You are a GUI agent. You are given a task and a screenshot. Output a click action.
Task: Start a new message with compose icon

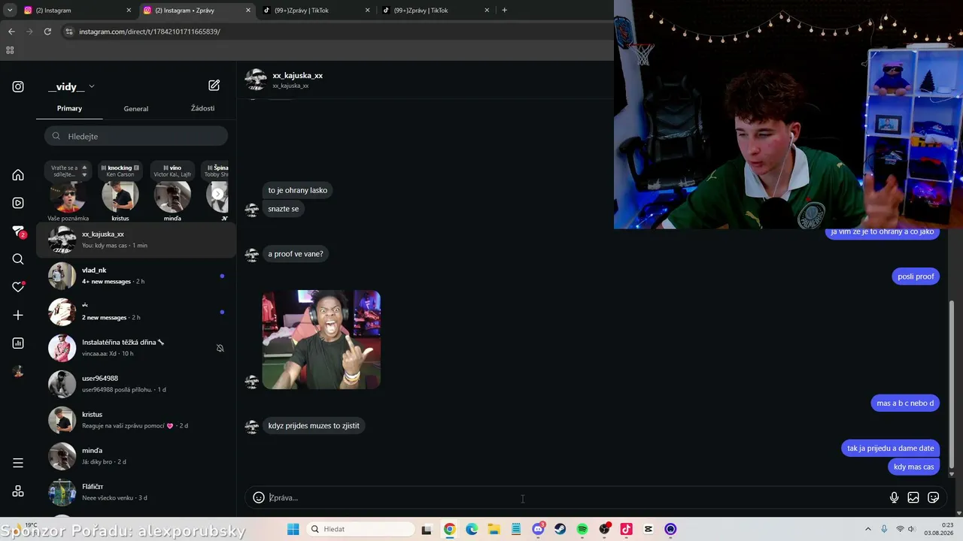point(214,86)
